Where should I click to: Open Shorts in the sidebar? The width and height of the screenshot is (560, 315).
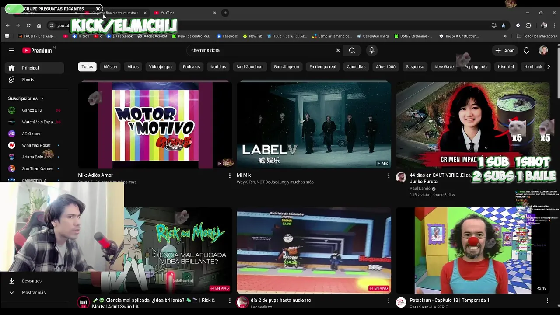[x=34, y=80]
